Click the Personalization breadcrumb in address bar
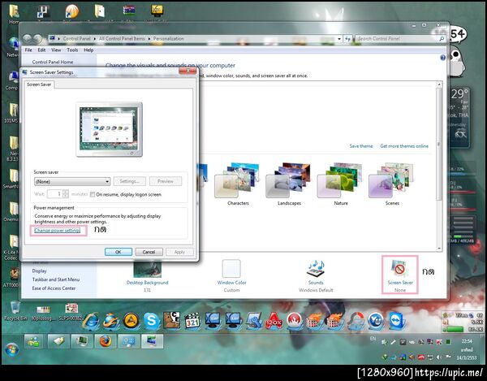This screenshot has width=487, height=381. click(x=168, y=39)
